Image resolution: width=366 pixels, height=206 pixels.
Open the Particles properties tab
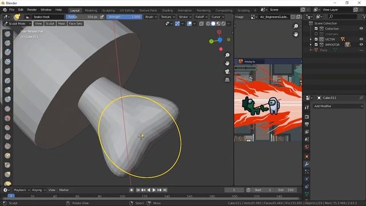(x=307, y=172)
